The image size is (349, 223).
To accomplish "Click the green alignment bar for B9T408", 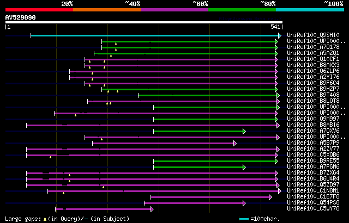I will (x=207, y=95).
